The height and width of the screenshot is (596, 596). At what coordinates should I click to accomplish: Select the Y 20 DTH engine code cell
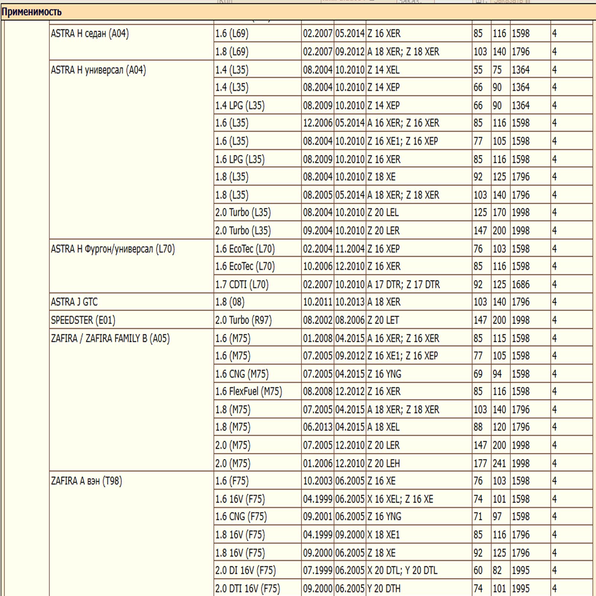pos(384,589)
